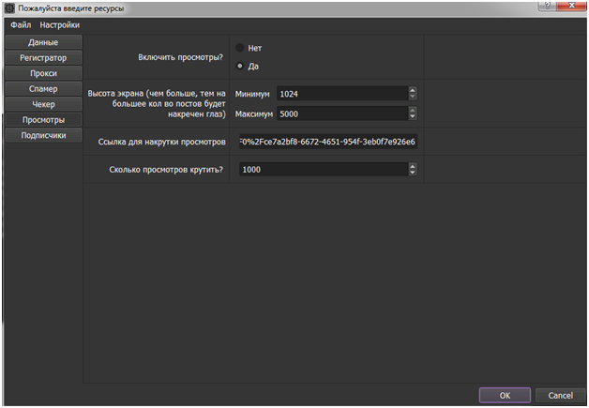589x408 pixels.
Task: Close the resource settings dialog window
Action: coord(569,7)
